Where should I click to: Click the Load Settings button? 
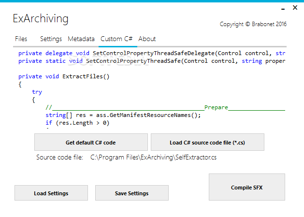51,193
